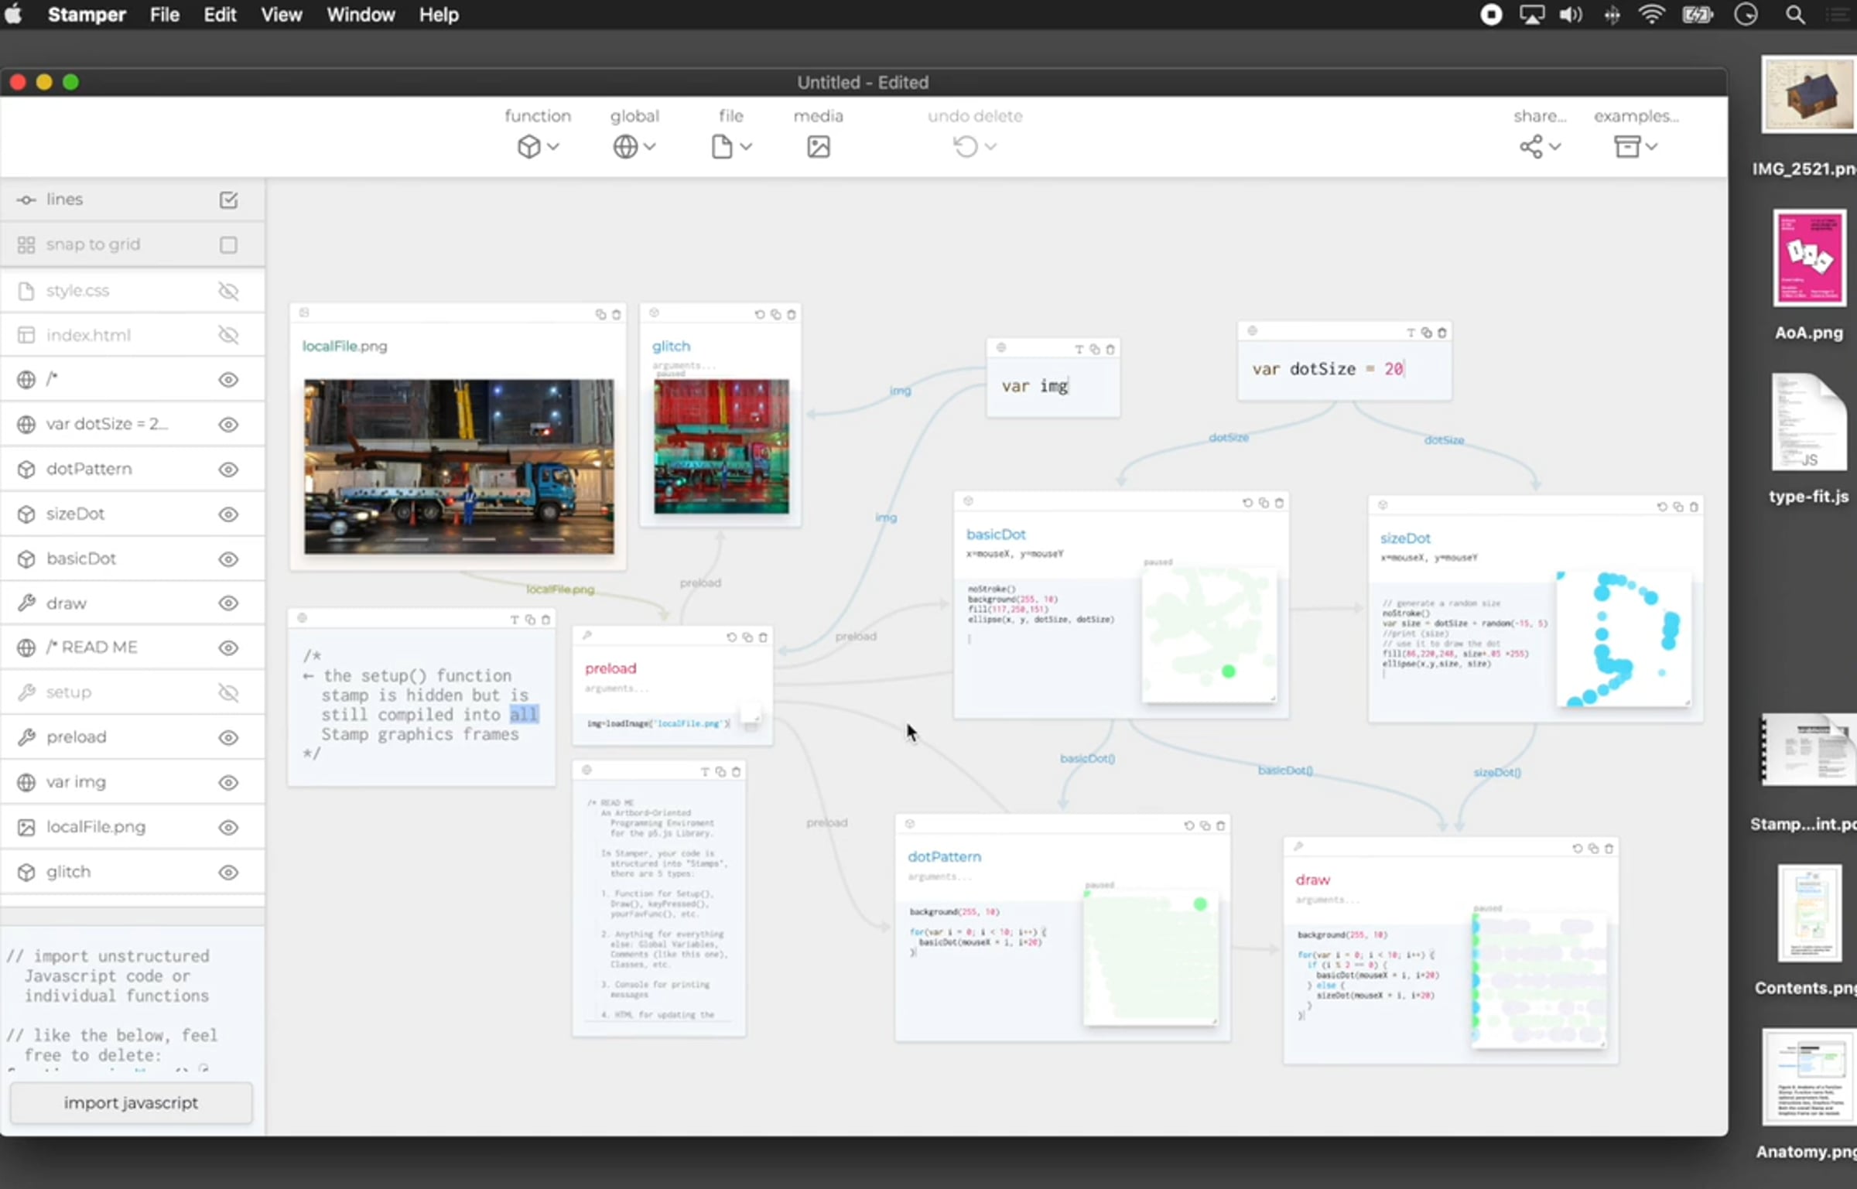Click the file page icon in toolbar
The height and width of the screenshot is (1189, 1857).
721,146
